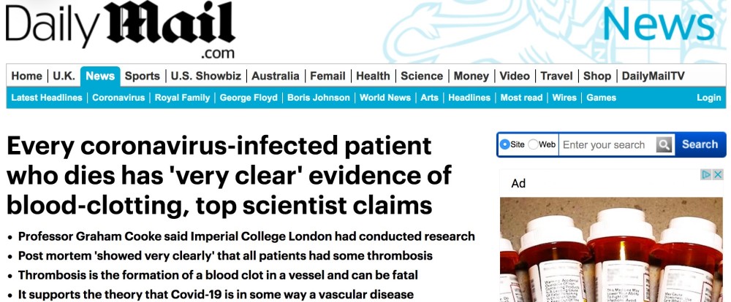This screenshot has height=302, width=731.
Task: Open the U.S. Showbiz section
Action: pos(205,76)
